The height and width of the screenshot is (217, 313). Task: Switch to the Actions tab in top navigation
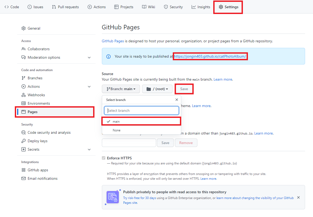(97, 7)
